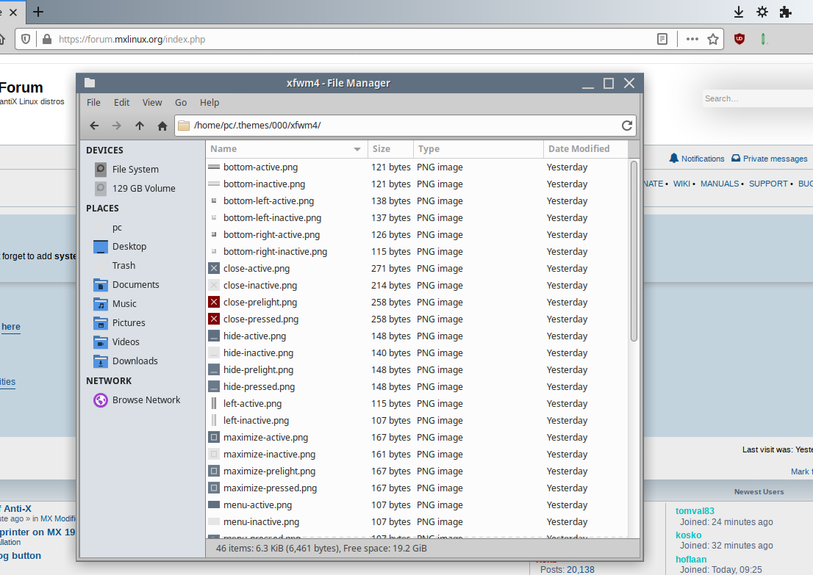Viewport: 813px width, 575px height.
Task: Click the uBlock Origin shield icon
Action: point(739,39)
